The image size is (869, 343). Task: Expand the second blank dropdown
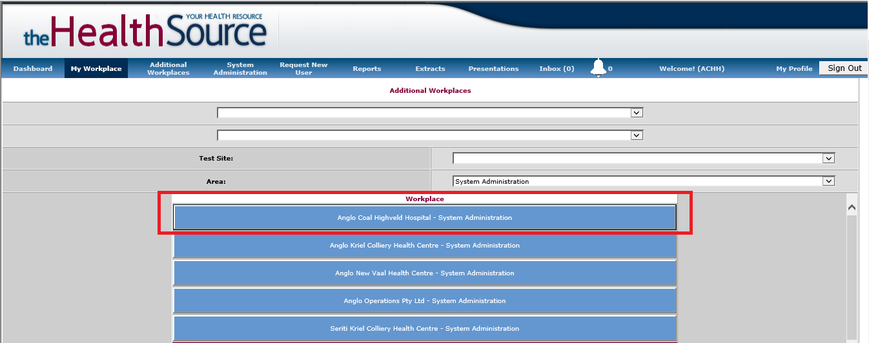(431, 135)
